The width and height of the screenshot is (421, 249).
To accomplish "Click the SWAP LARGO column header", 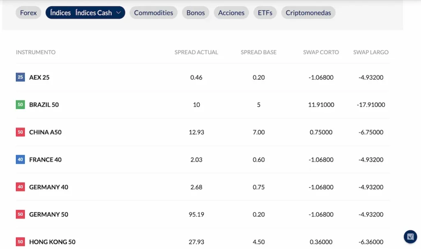I will 371,52.
